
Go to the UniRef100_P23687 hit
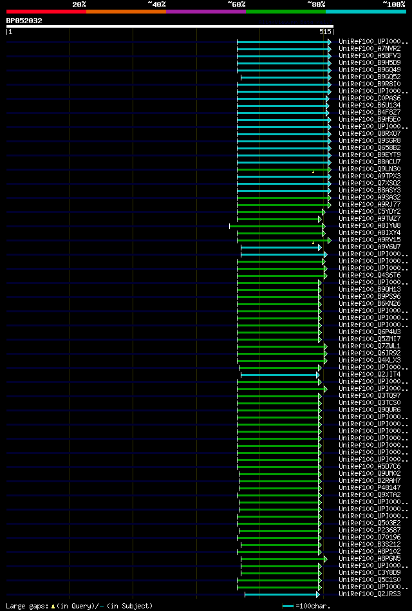pos(370,531)
